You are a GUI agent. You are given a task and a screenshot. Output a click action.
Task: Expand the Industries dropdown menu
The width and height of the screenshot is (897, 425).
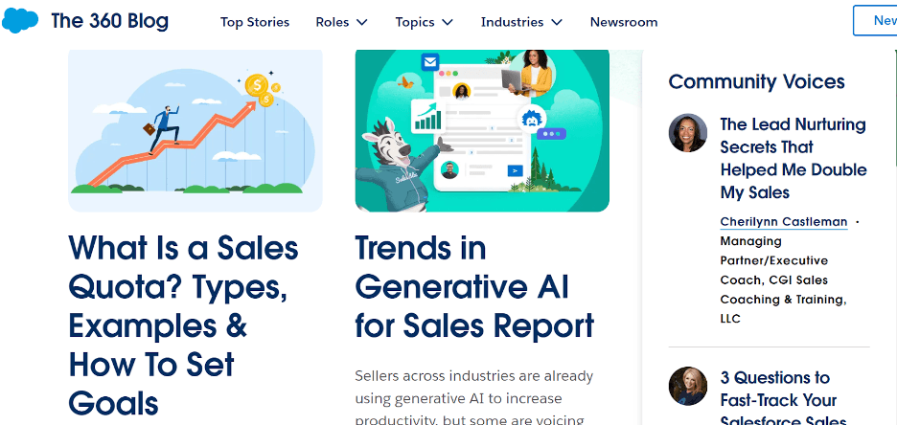pos(521,22)
